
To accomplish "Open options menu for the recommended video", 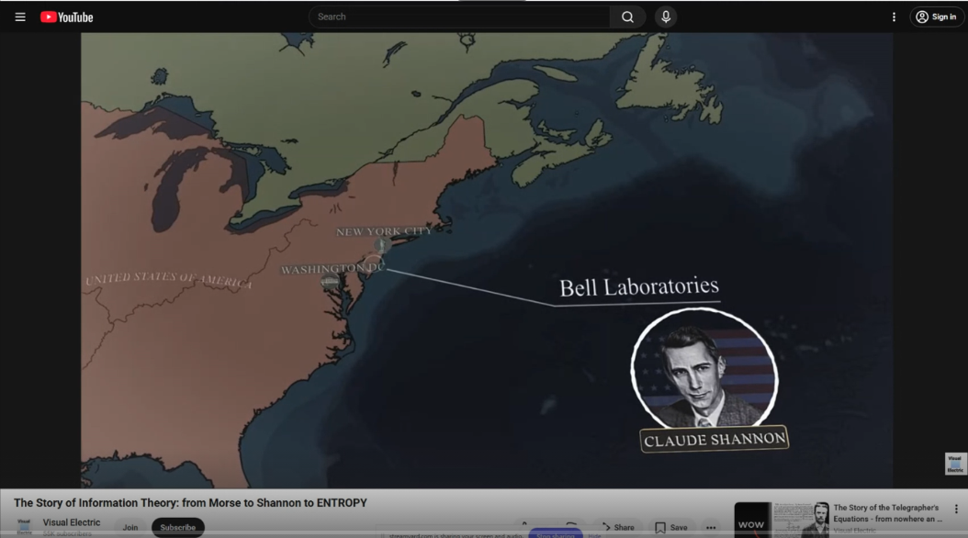I will (x=956, y=510).
